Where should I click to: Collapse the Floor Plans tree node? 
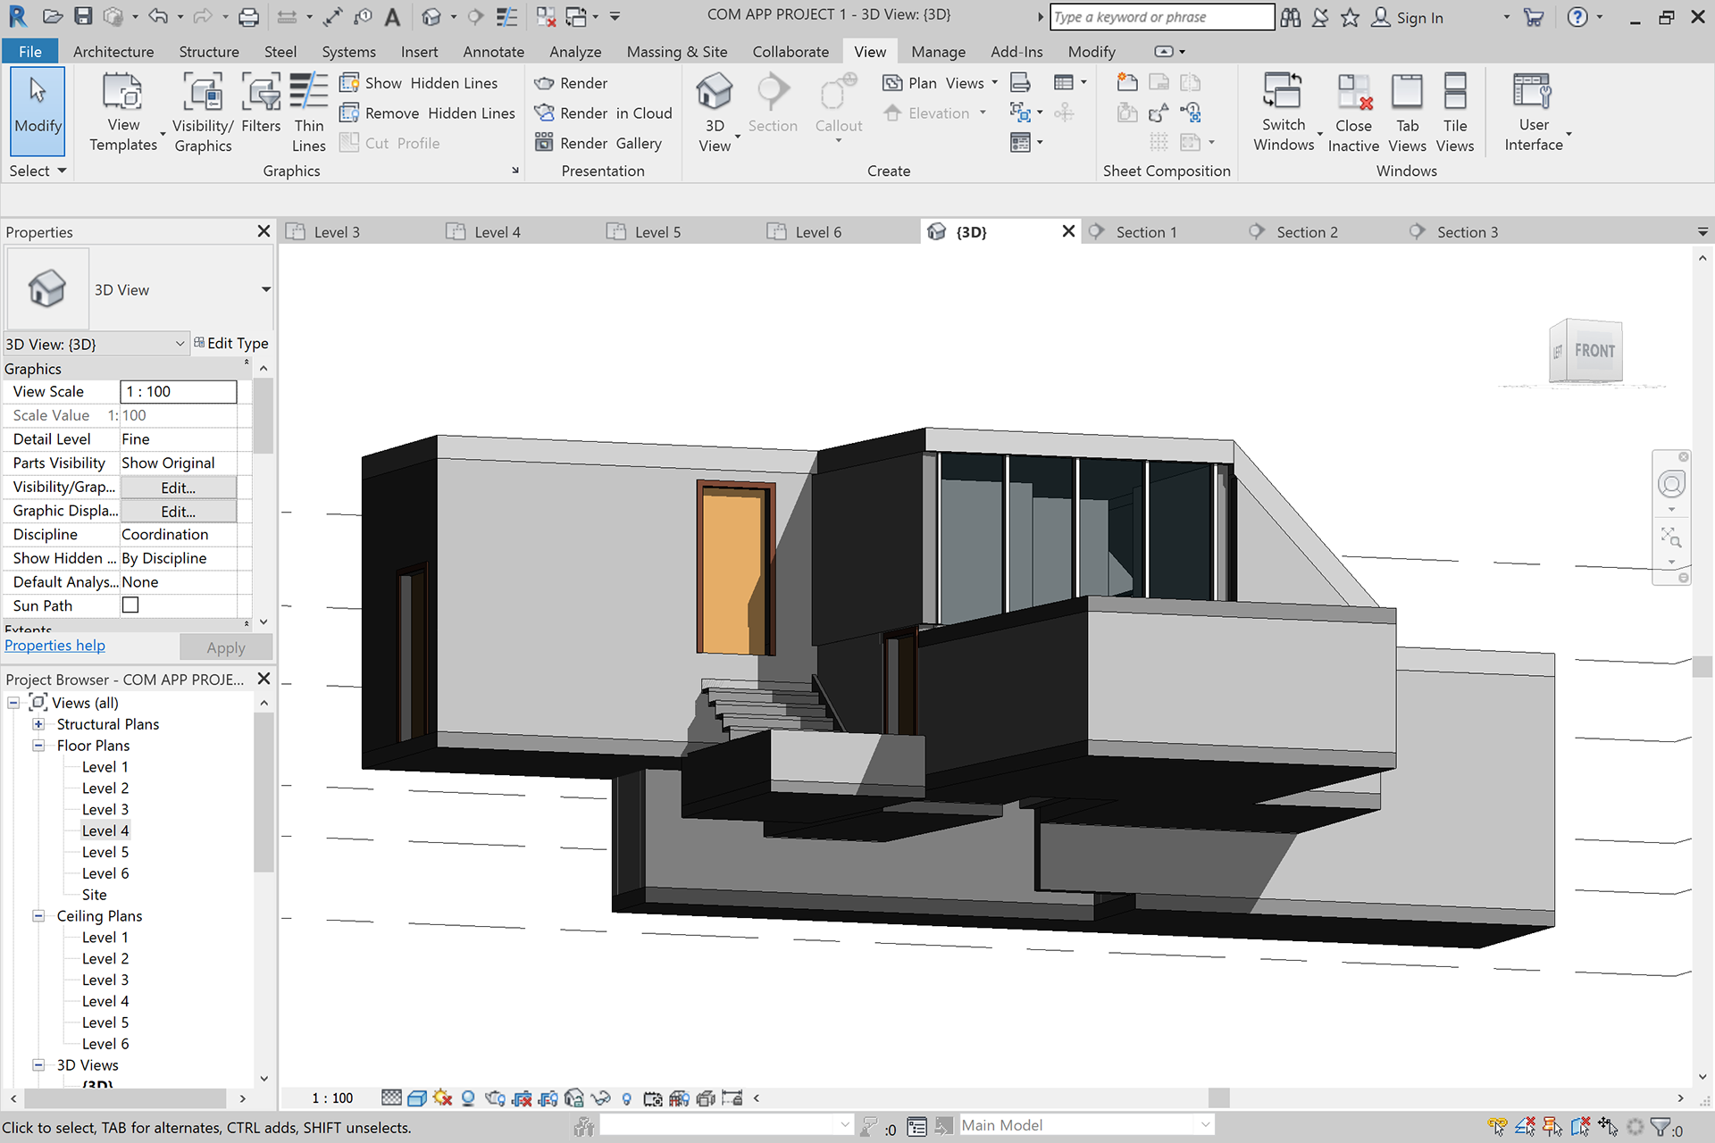[38, 746]
